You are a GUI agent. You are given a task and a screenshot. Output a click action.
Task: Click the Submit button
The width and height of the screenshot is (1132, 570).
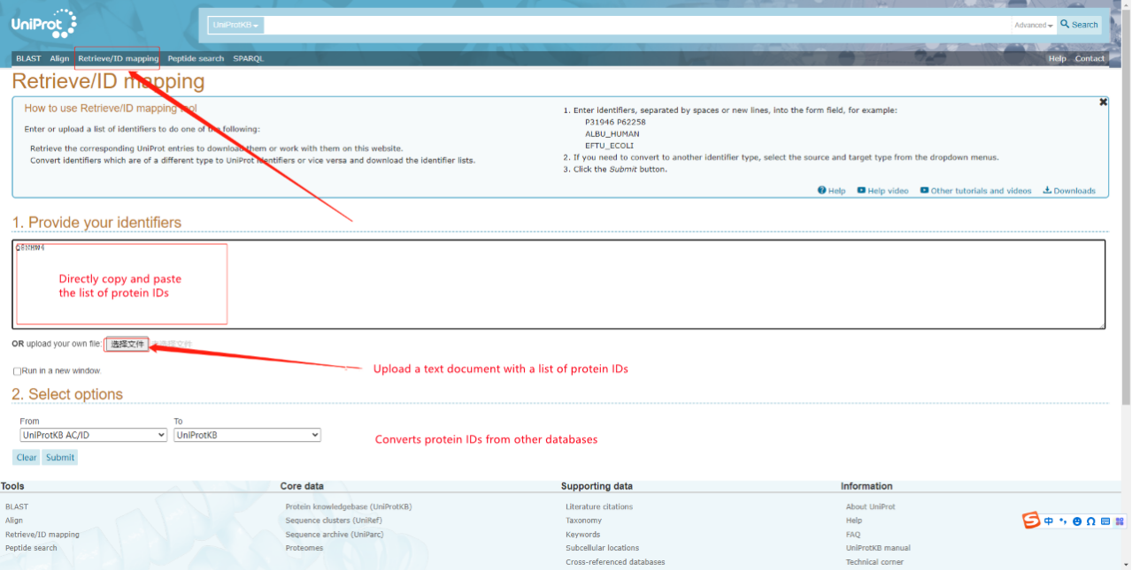[60, 457]
